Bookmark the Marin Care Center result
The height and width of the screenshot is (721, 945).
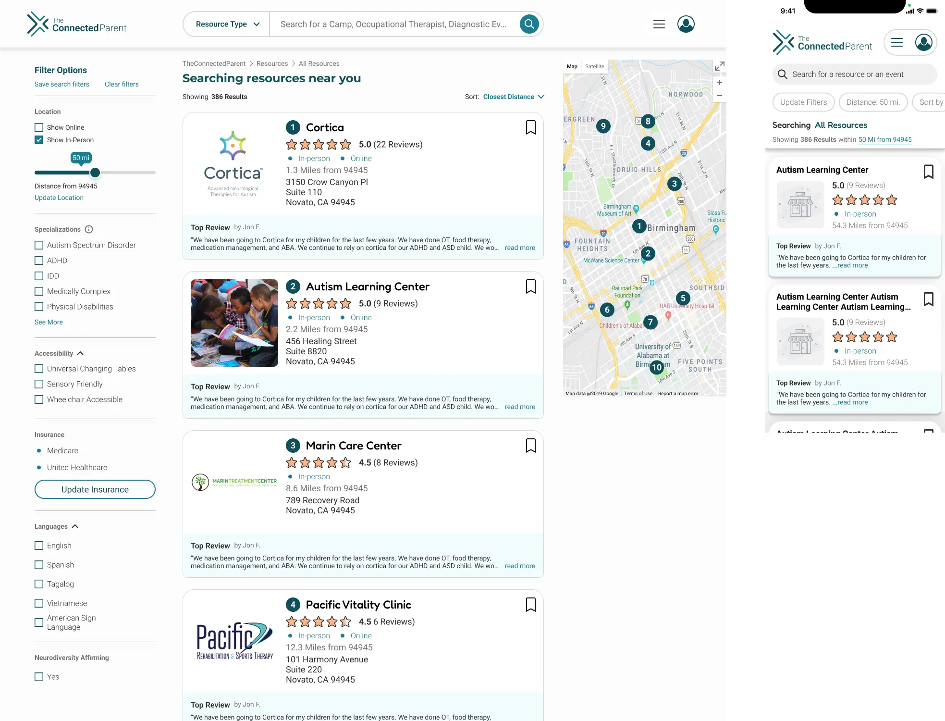(530, 446)
